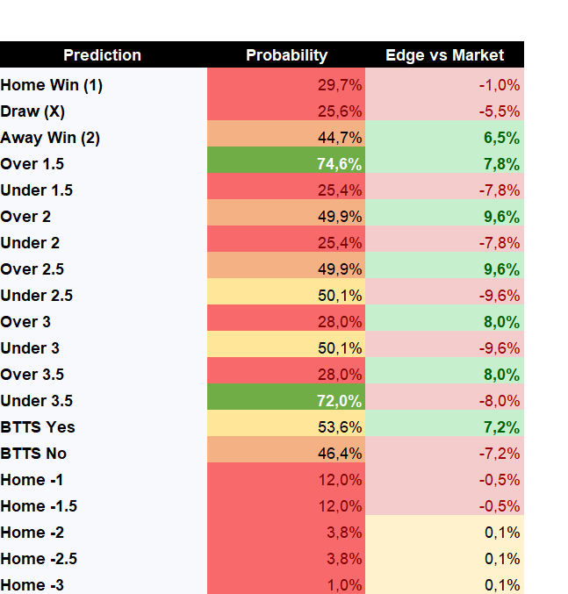Screen dimensions: 568x594
Task: Select the Home -2.5 probability 3,8% cell
Action: click(286, 559)
